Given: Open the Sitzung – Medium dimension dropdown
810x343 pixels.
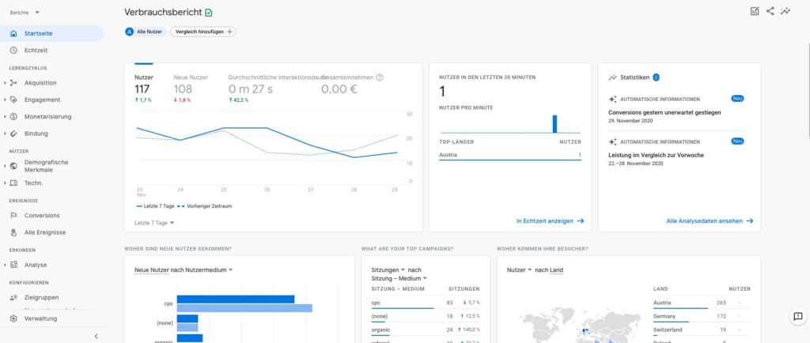Looking at the screenshot, I should [x=399, y=278].
